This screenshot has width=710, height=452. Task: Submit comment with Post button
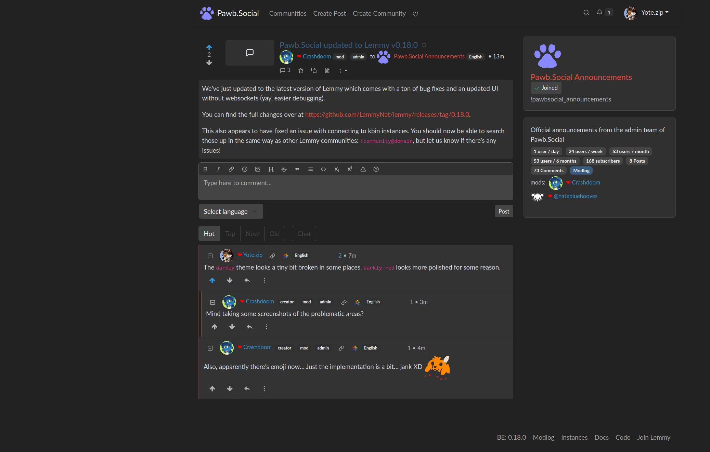504,211
